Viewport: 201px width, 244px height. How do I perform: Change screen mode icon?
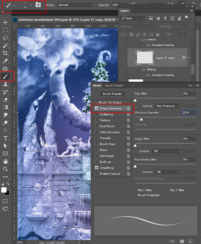5,209
